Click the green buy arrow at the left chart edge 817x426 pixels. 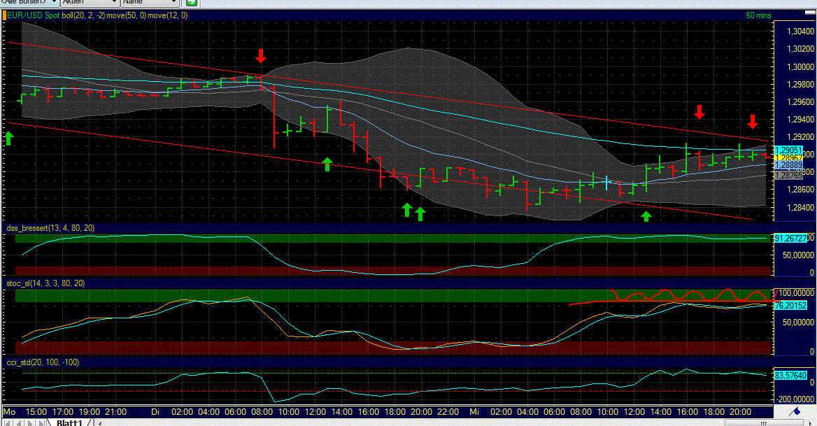(8, 138)
